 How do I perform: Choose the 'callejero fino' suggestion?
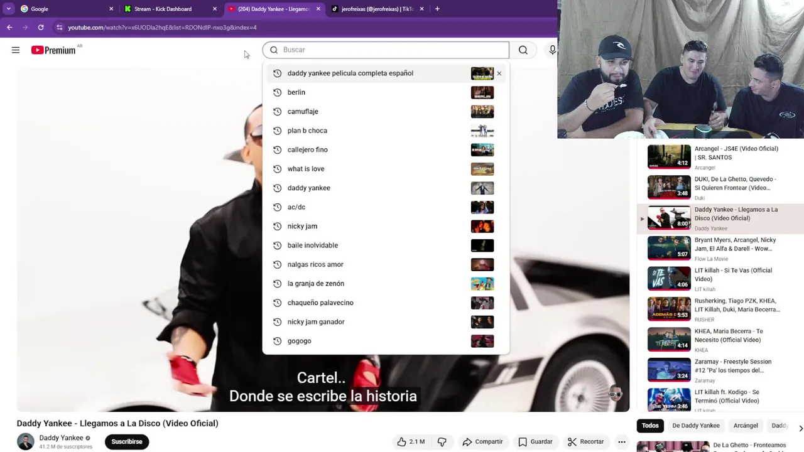[386, 150]
